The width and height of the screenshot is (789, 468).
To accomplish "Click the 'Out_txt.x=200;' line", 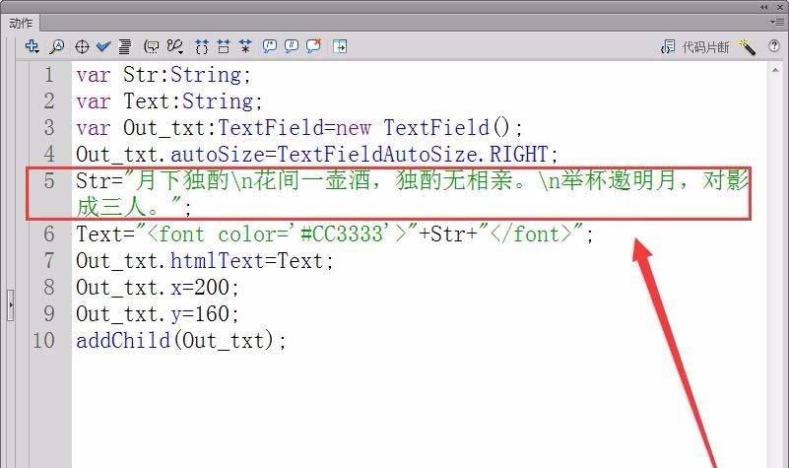I will (158, 288).
